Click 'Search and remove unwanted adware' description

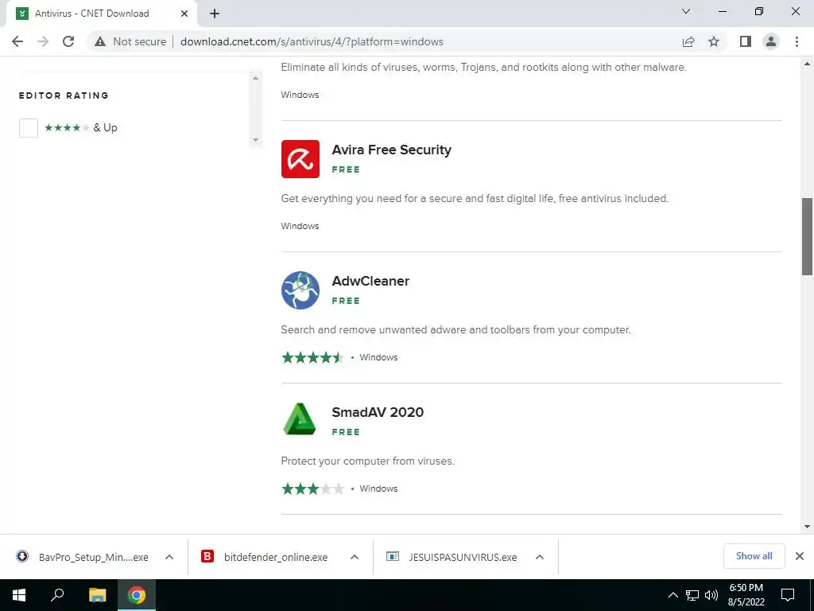pyautogui.click(x=455, y=330)
